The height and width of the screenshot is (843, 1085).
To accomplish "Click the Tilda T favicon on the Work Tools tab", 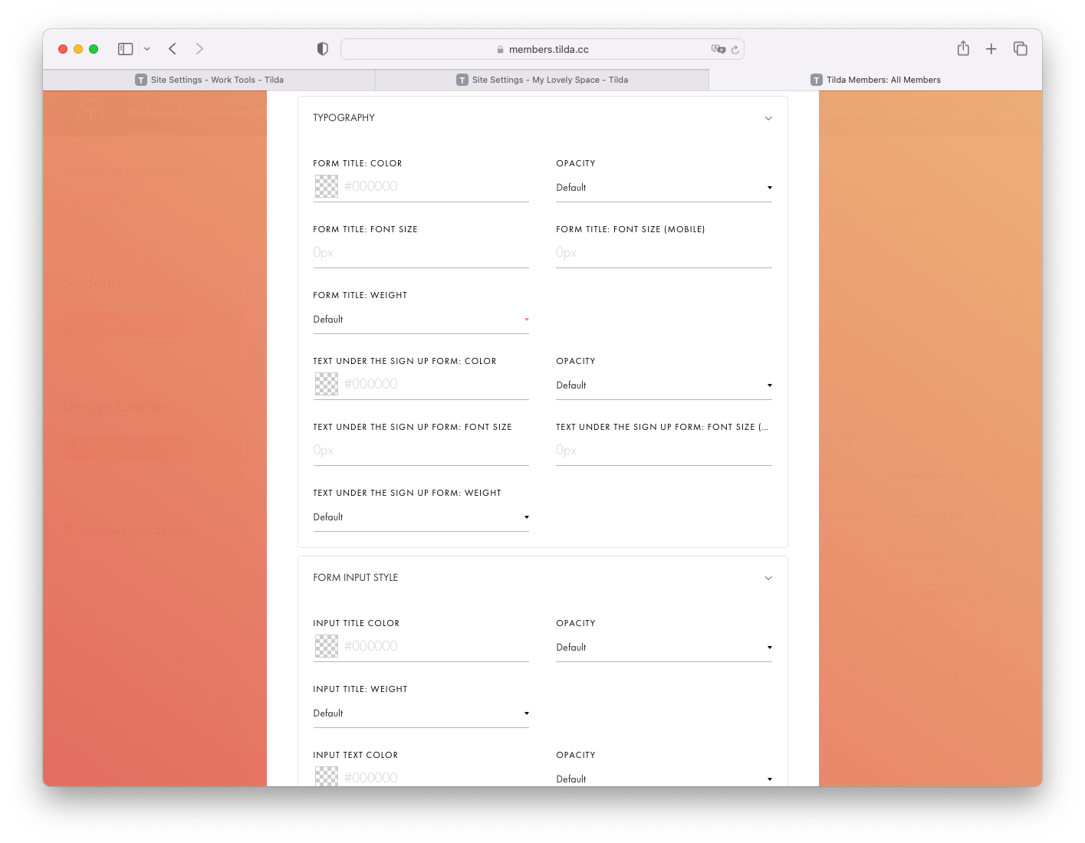I will pyautogui.click(x=141, y=79).
